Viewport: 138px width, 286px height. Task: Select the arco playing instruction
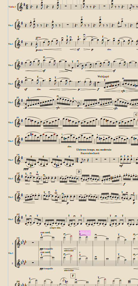[38, 37]
